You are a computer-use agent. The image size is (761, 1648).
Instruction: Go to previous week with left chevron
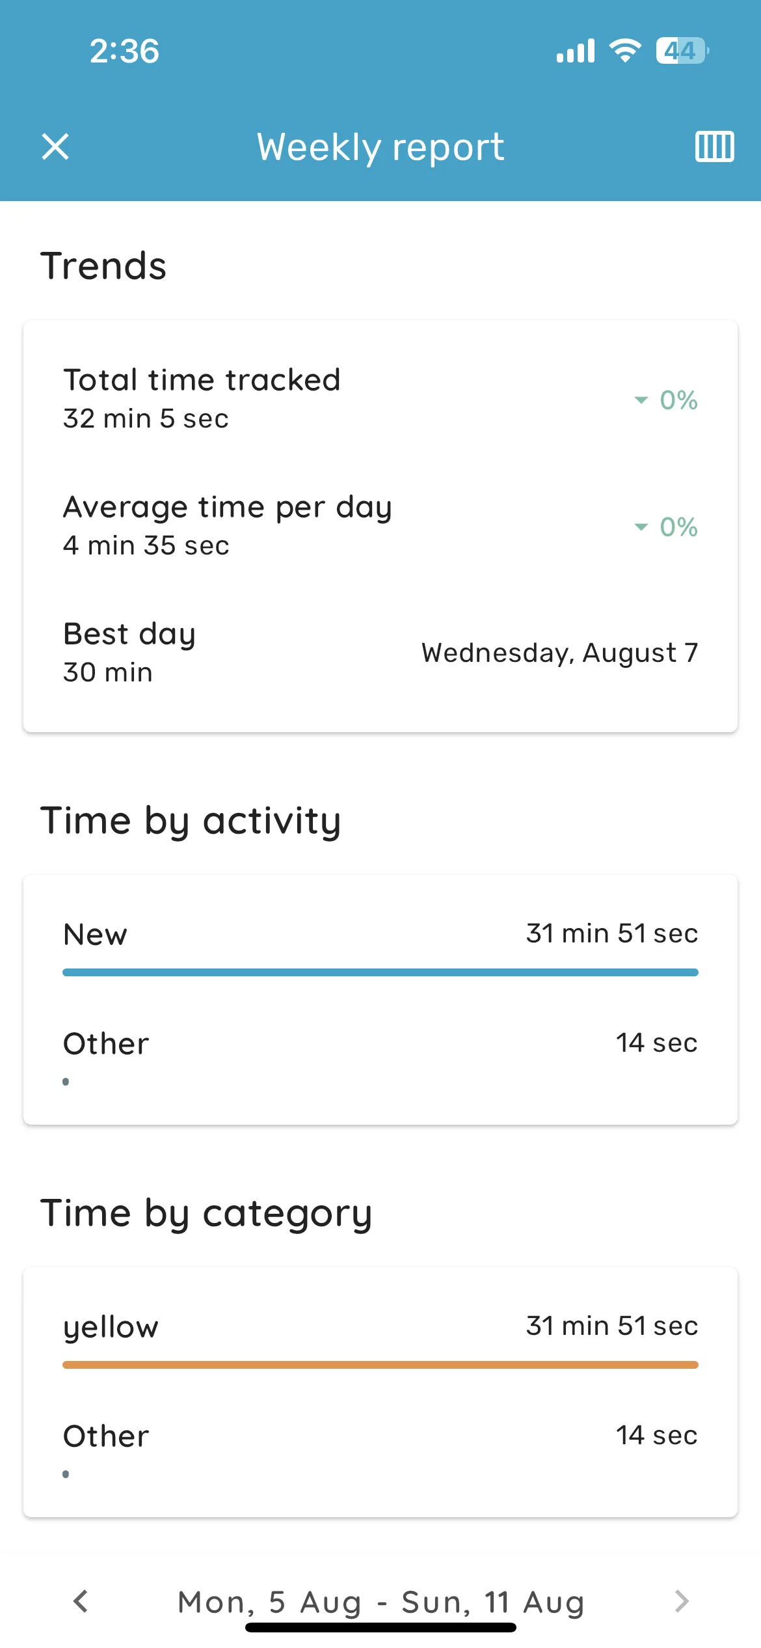(81, 1601)
